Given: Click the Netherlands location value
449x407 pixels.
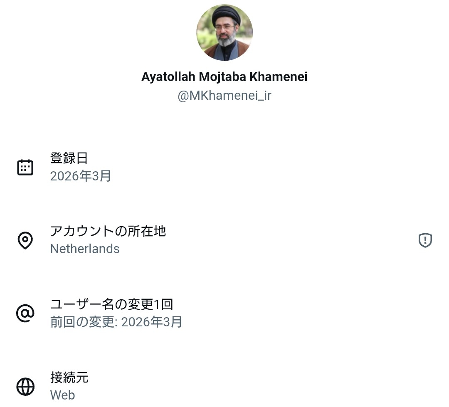Looking at the screenshot, I should (85, 249).
